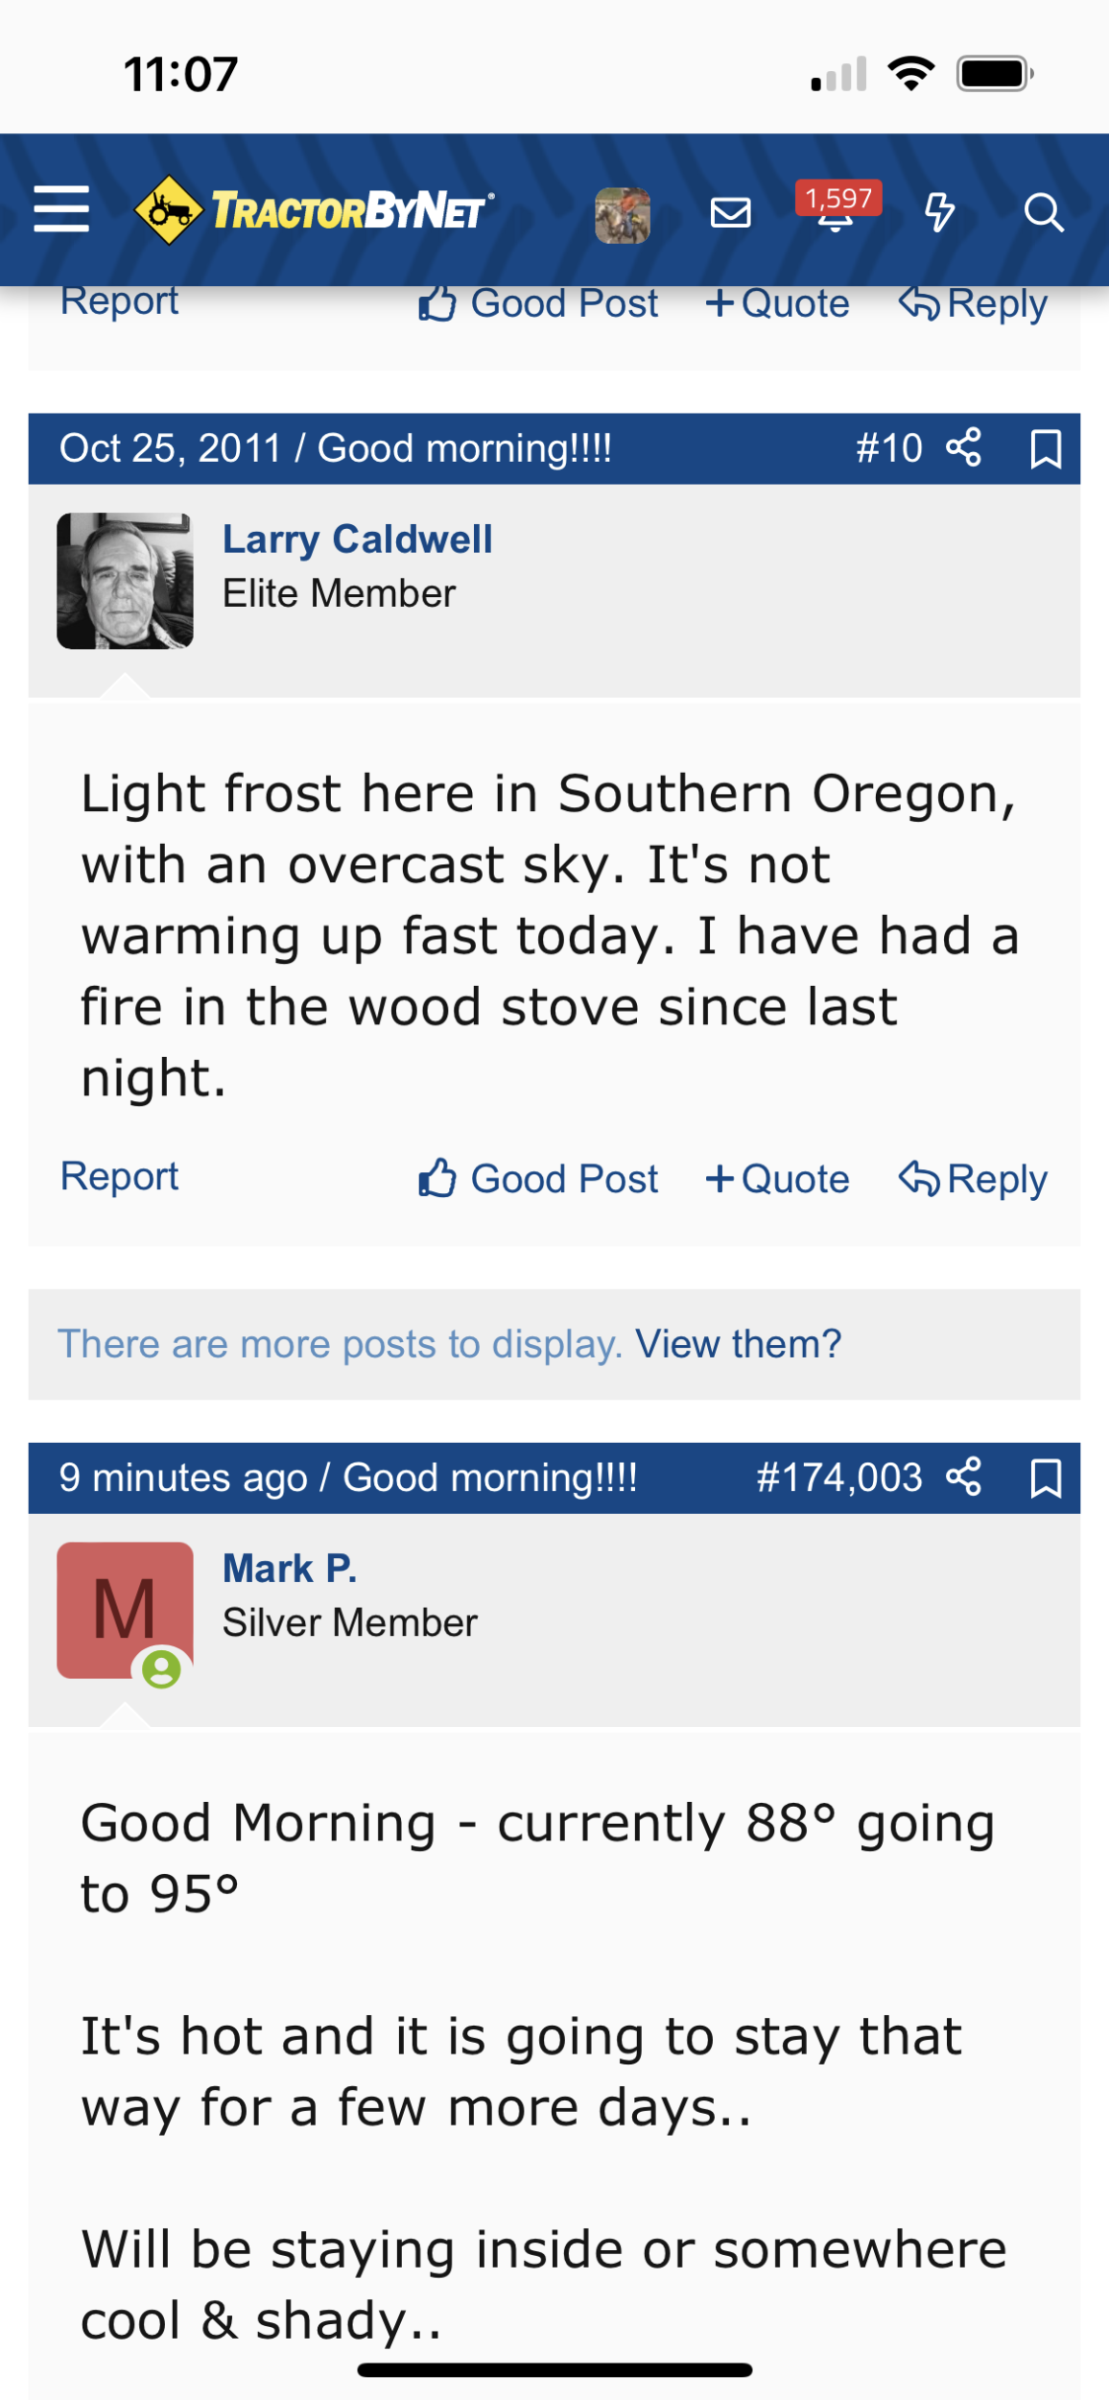
Task: Tap Larry Caldwell's avatar photo
Action: click(125, 581)
